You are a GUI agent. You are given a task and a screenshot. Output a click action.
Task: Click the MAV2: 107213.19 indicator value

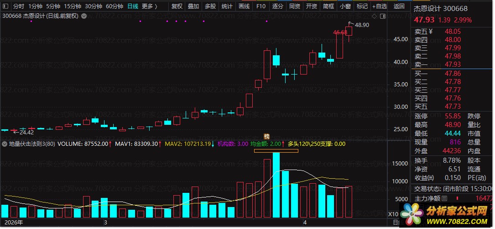coord(189,144)
